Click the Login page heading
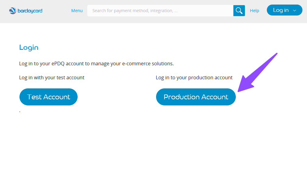This screenshot has width=307, height=171. pyautogui.click(x=29, y=47)
